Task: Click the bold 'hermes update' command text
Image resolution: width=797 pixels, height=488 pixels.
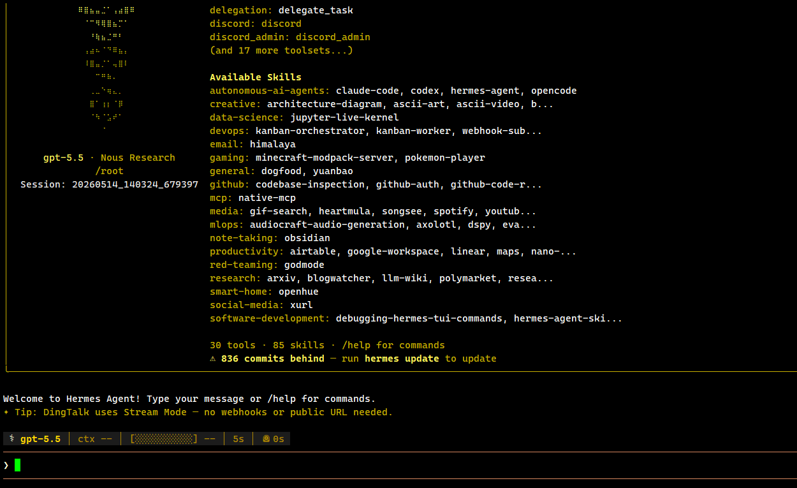Action: [x=402, y=359]
